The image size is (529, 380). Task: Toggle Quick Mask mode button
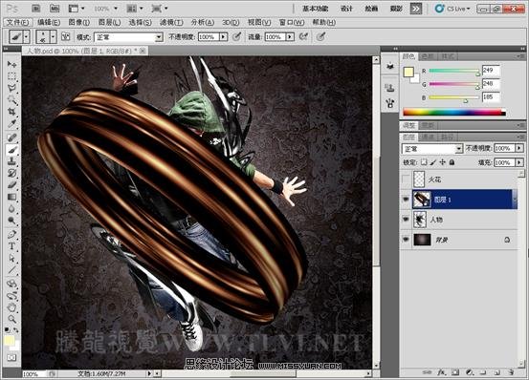(11, 357)
